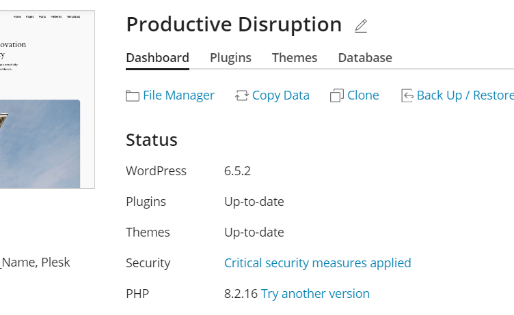
Task: Click the Productive Disruption site title
Action: (234, 25)
